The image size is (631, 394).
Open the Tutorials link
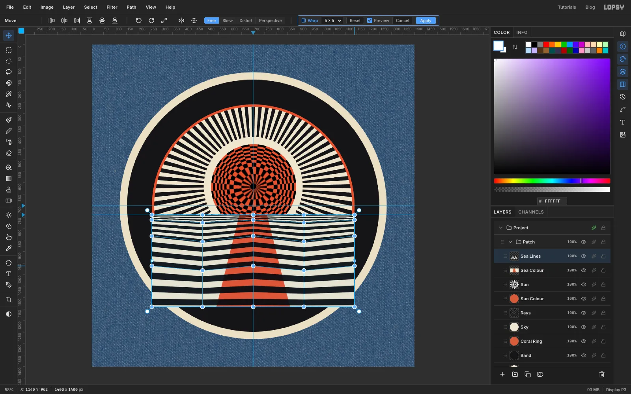point(567,7)
